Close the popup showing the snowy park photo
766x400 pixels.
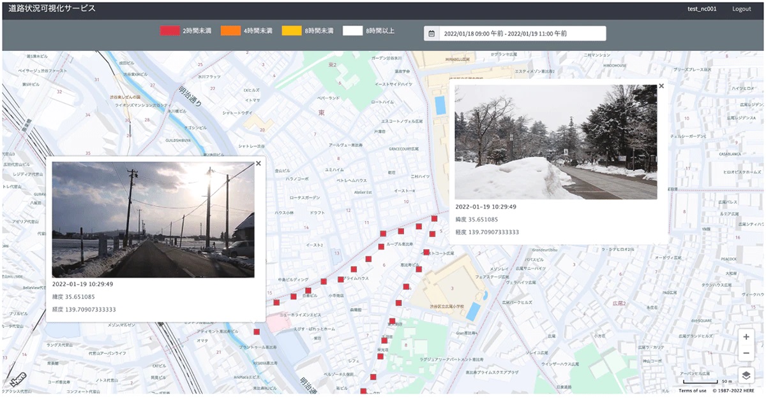(661, 86)
